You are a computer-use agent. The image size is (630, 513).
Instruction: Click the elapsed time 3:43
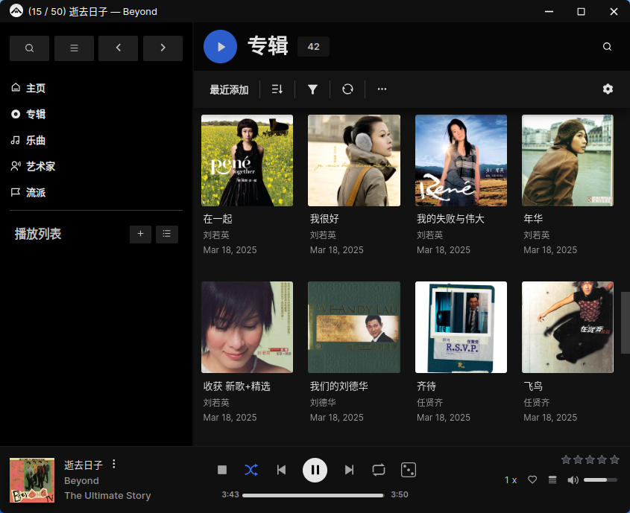[230, 494]
